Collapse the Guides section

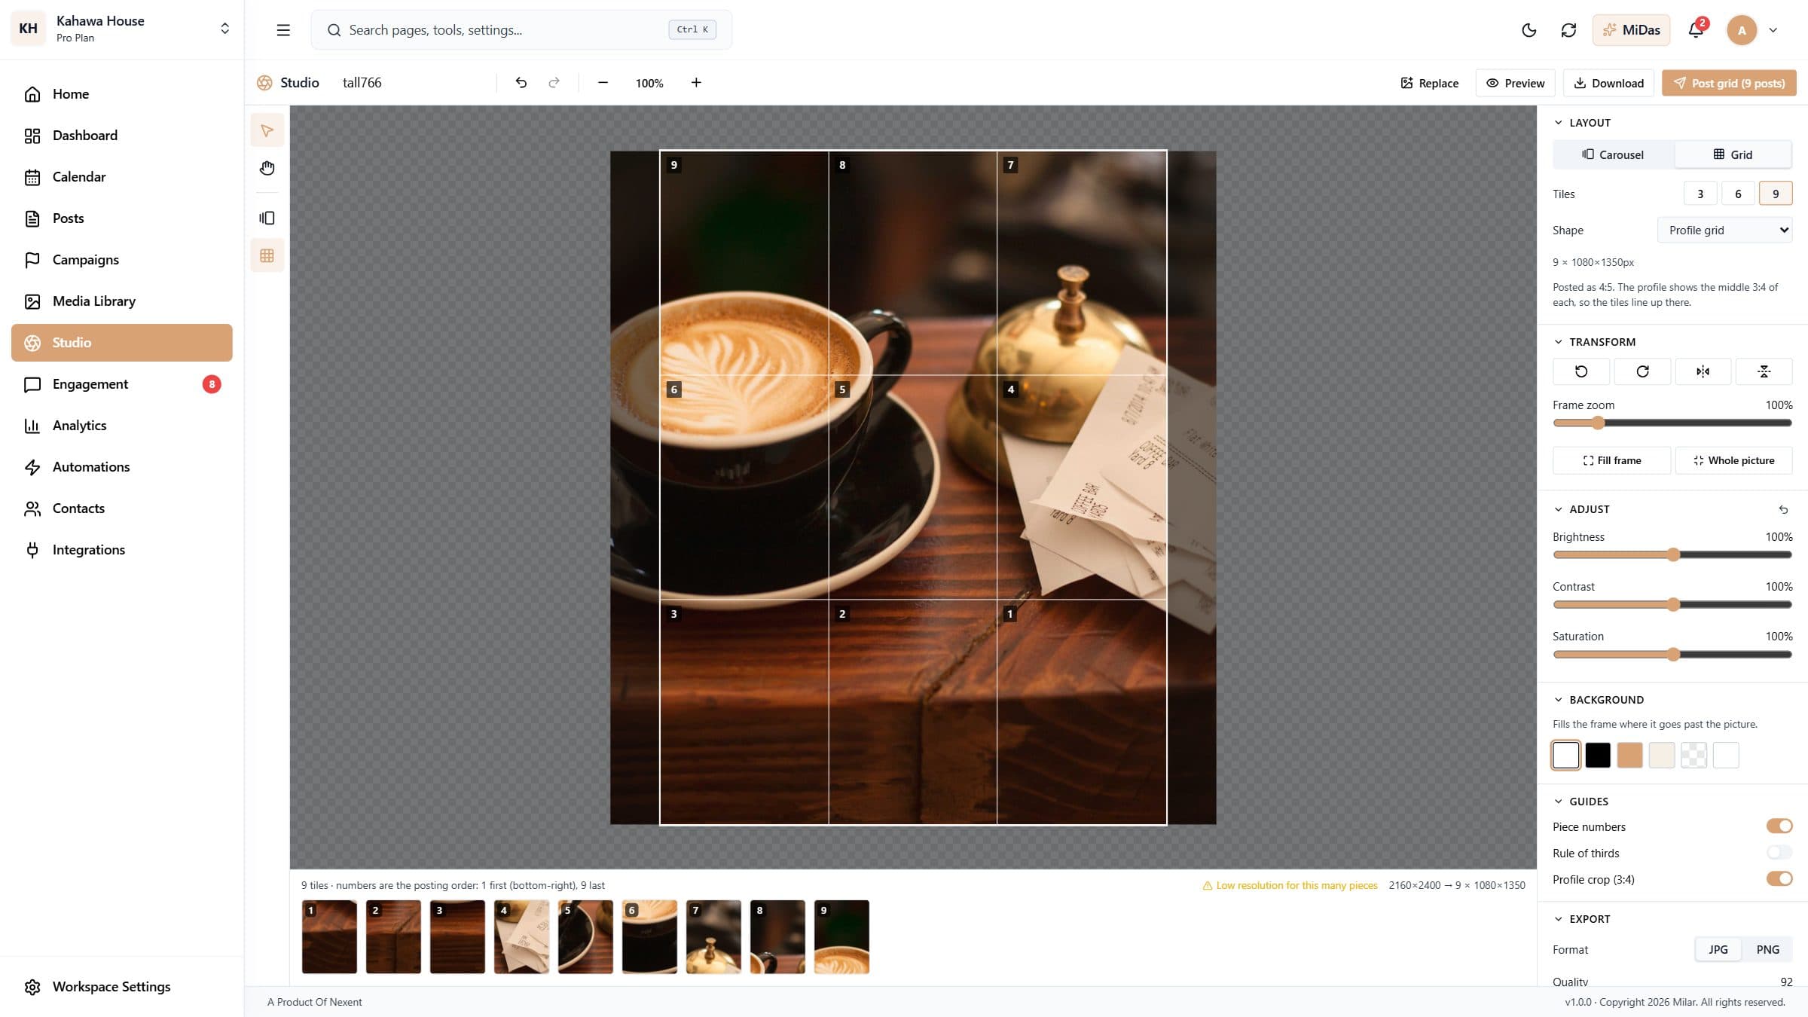click(1580, 802)
